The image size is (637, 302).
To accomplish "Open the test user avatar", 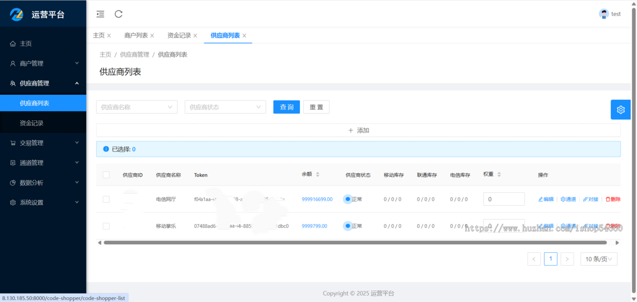I will (604, 14).
